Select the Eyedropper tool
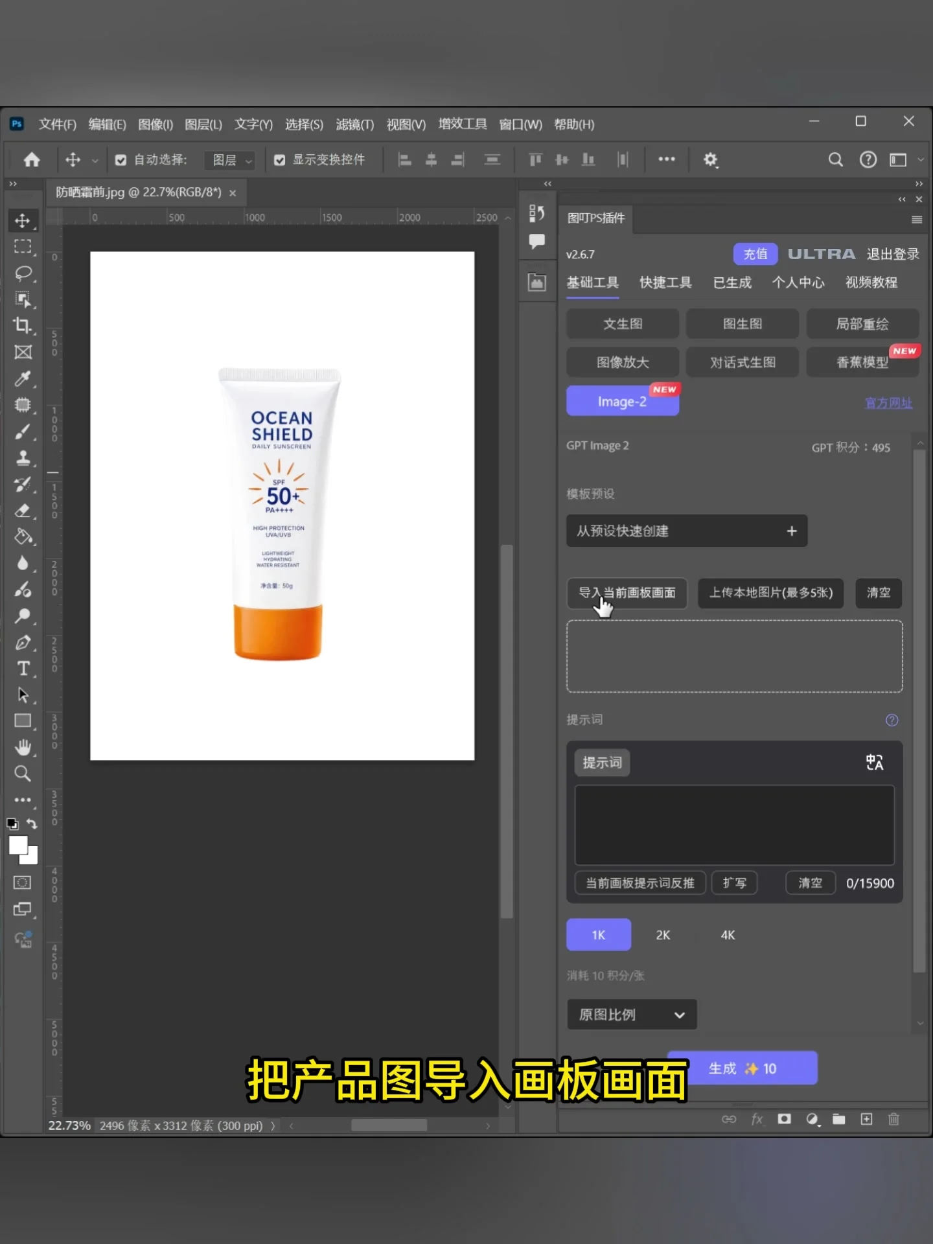Viewport: 933px width, 1244px height. point(23,378)
